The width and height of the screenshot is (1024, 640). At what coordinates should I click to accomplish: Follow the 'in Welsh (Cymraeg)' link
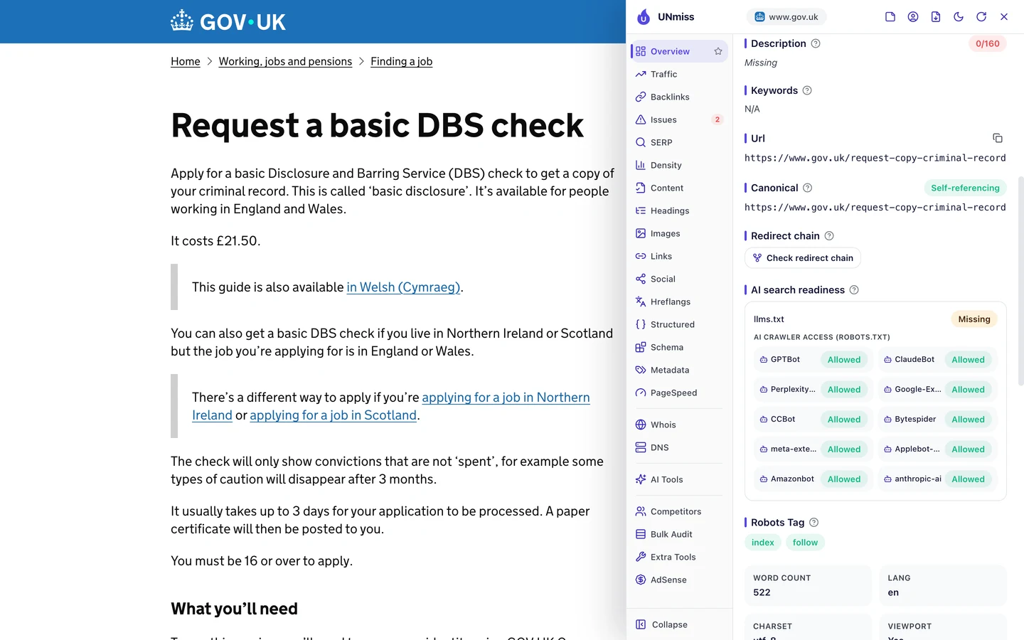[x=404, y=287]
